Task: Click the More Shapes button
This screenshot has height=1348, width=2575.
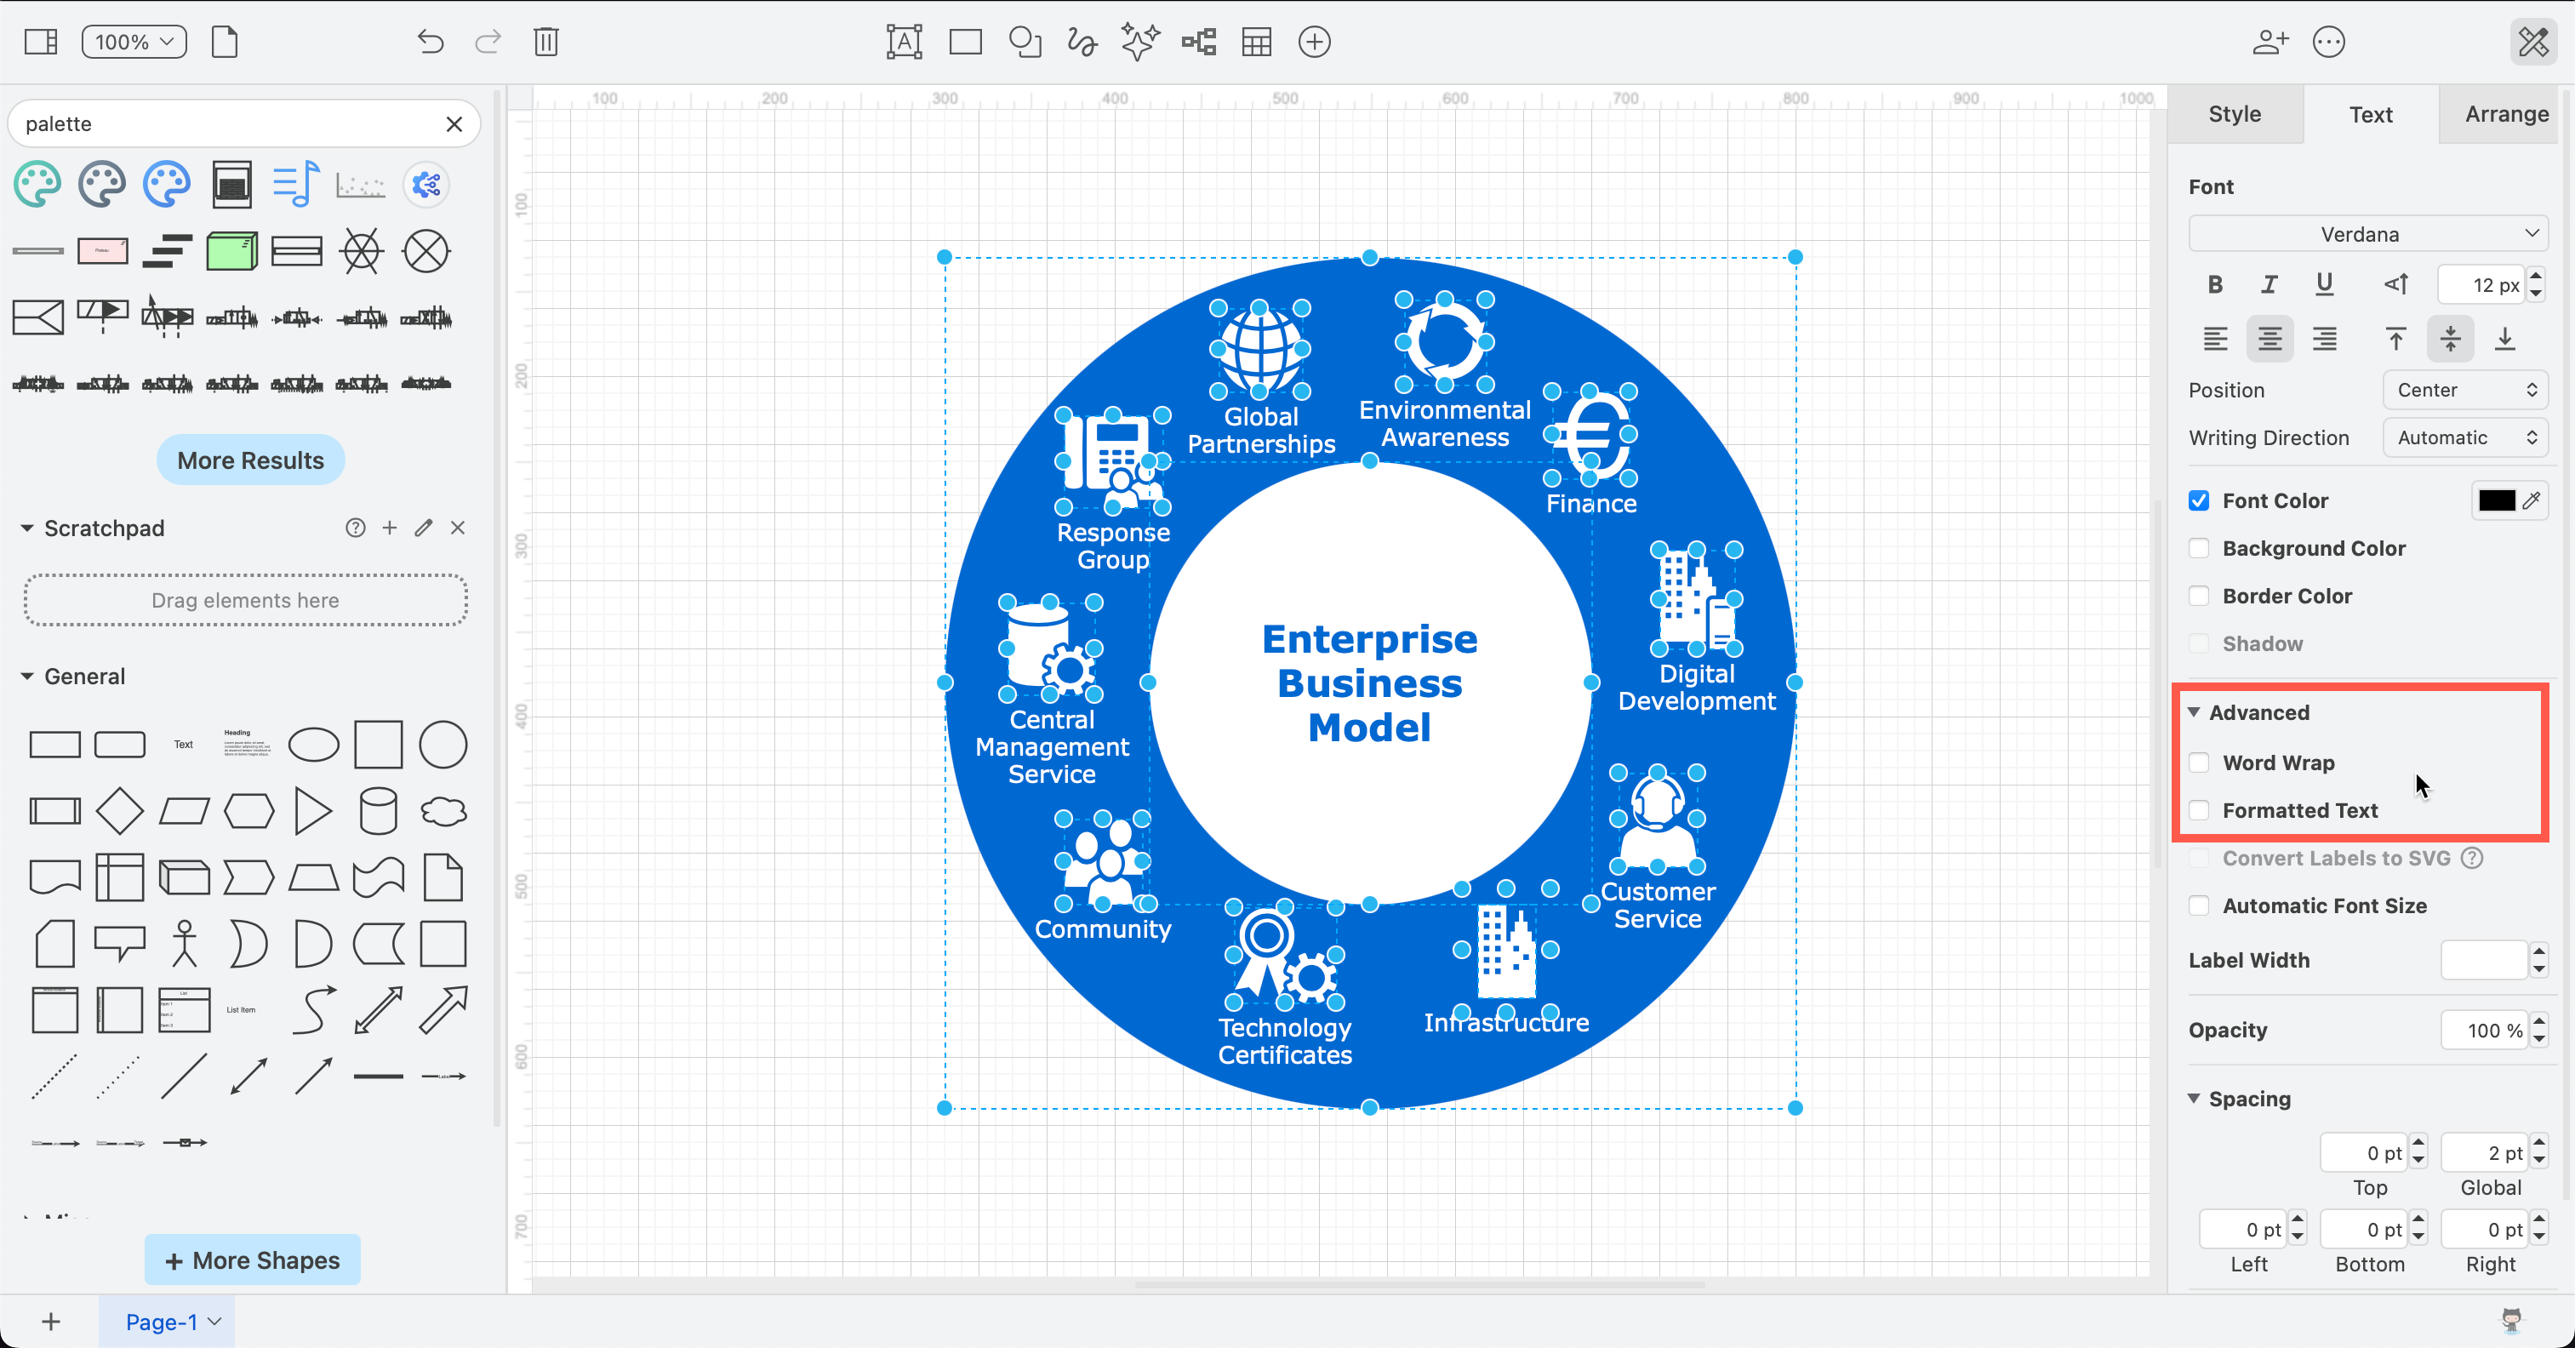Action: pos(253,1260)
